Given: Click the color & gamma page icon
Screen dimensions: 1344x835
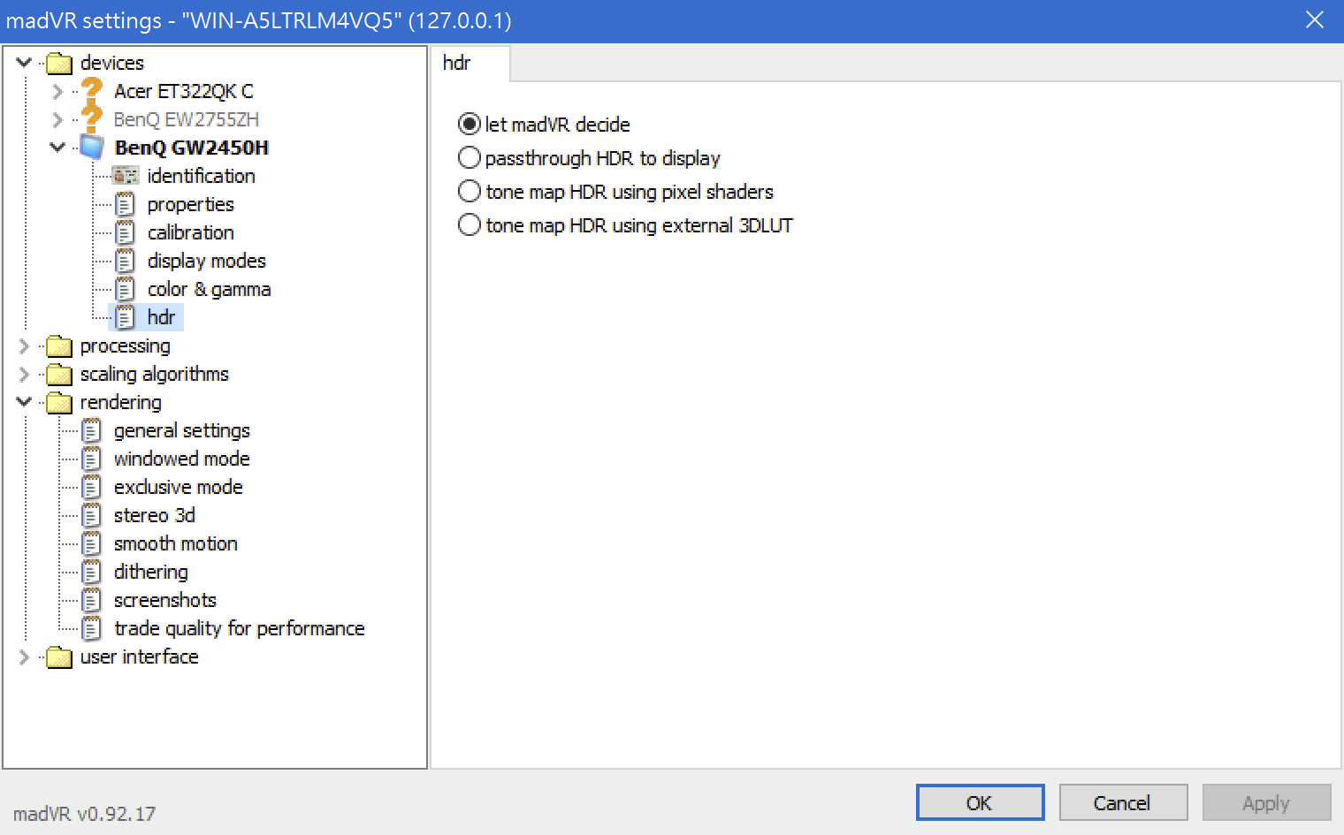Looking at the screenshot, I should (x=126, y=289).
